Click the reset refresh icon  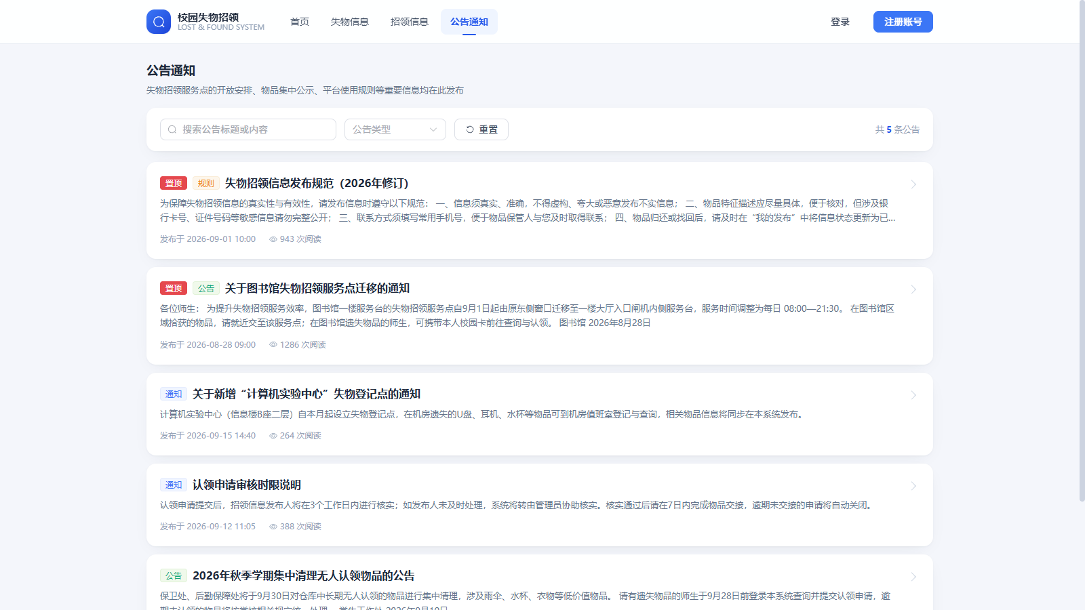[470, 129]
